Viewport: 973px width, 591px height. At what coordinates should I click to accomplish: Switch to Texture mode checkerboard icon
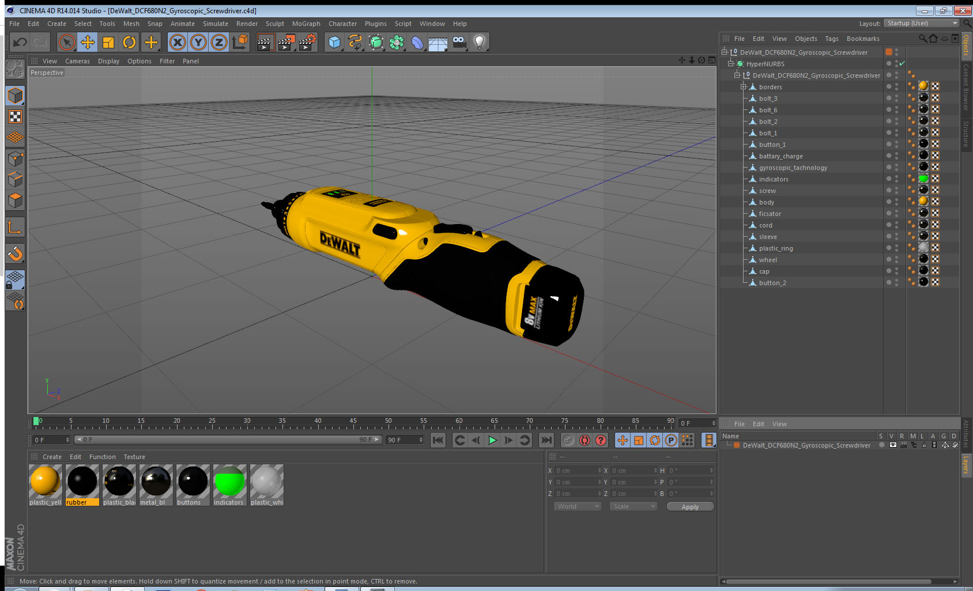[x=15, y=117]
